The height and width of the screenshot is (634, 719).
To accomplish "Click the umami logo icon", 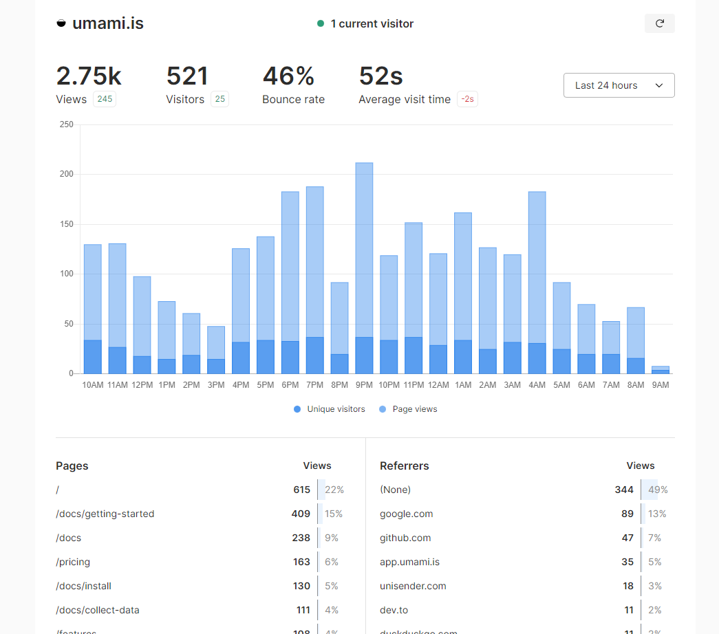I will pyautogui.click(x=61, y=23).
